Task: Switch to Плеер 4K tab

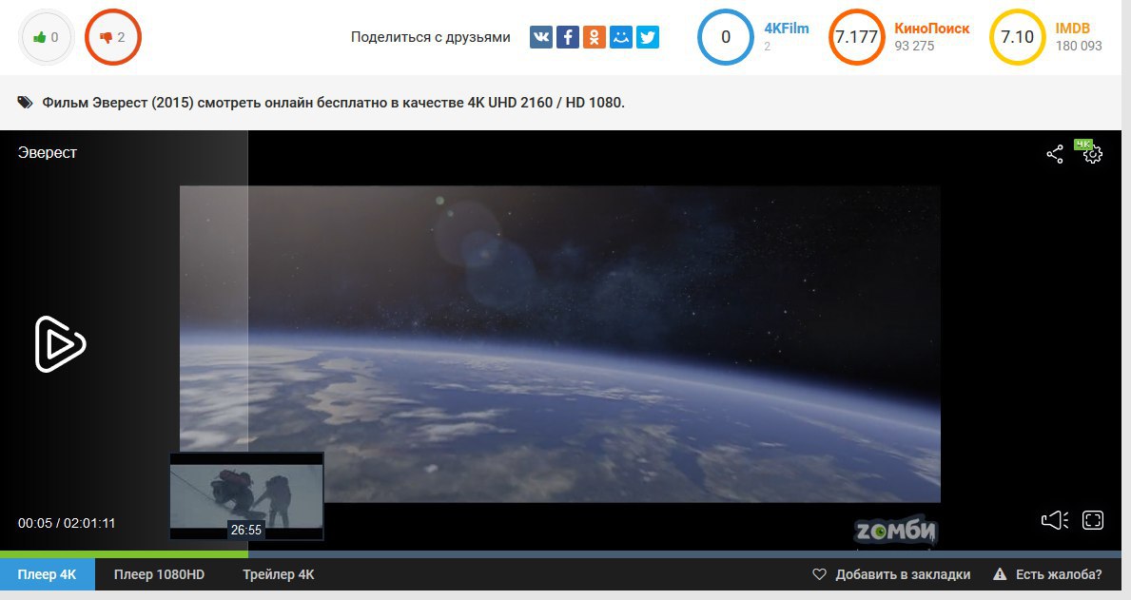Action: coord(47,574)
